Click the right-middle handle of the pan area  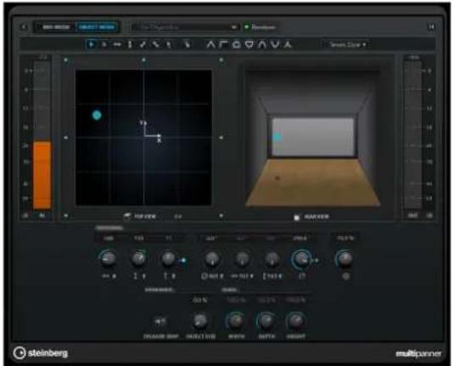(221, 138)
